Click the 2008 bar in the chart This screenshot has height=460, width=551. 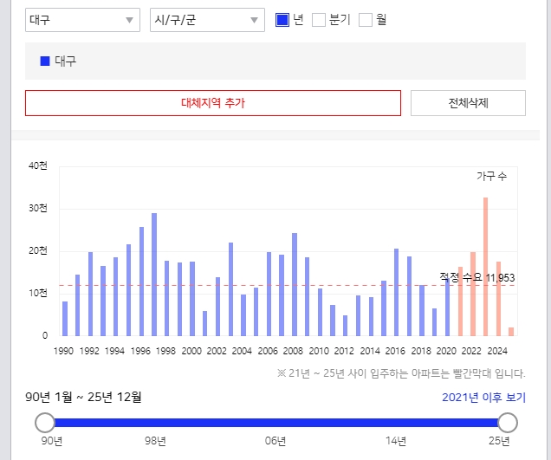(x=295, y=284)
